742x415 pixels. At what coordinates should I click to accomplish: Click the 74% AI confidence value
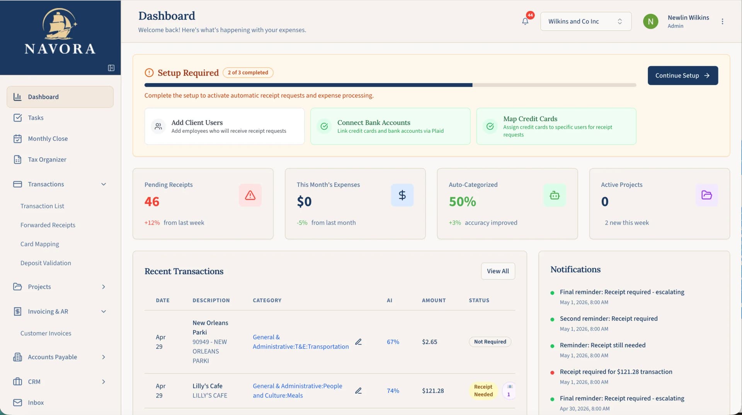point(393,391)
